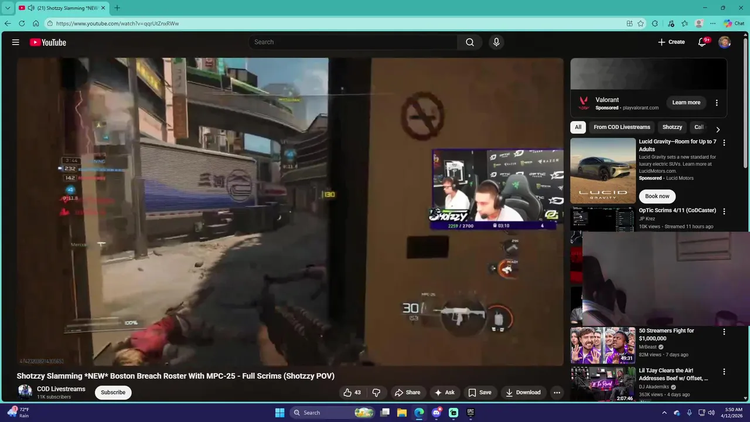Click Learn more on Valorant ad

point(686,103)
